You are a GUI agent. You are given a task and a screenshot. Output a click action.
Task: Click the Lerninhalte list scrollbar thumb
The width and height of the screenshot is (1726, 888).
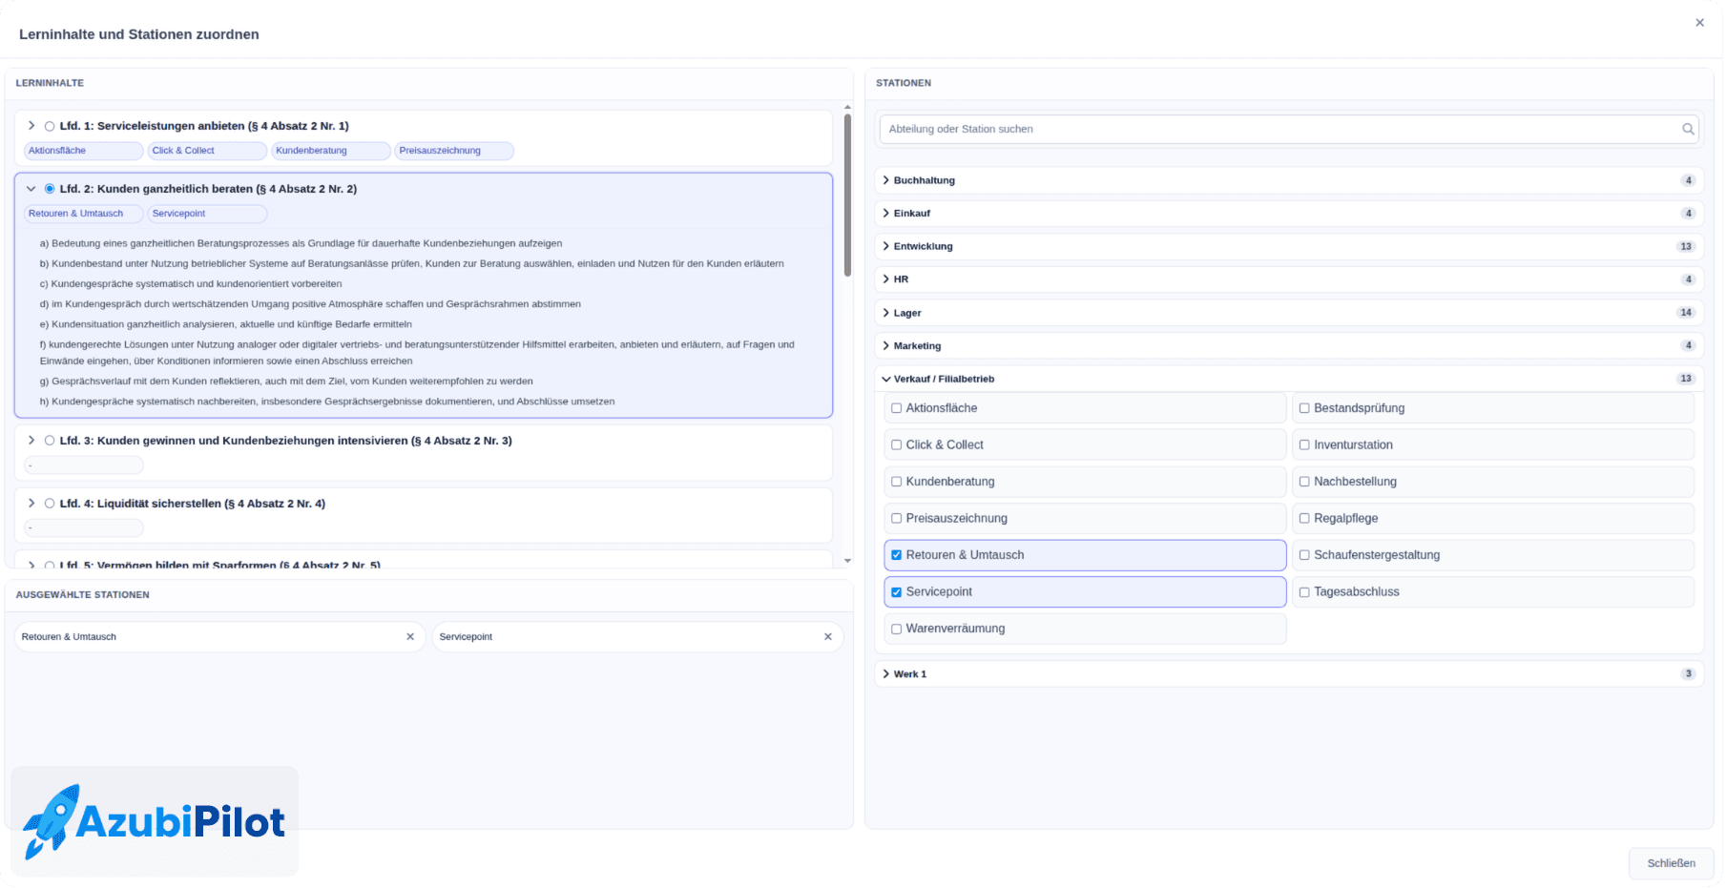(x=847, y=196)
